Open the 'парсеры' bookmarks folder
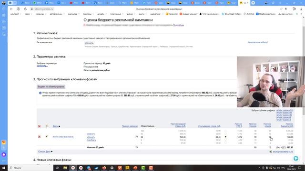This screenshot has height=171, width=305. click(x=89, y=14)
